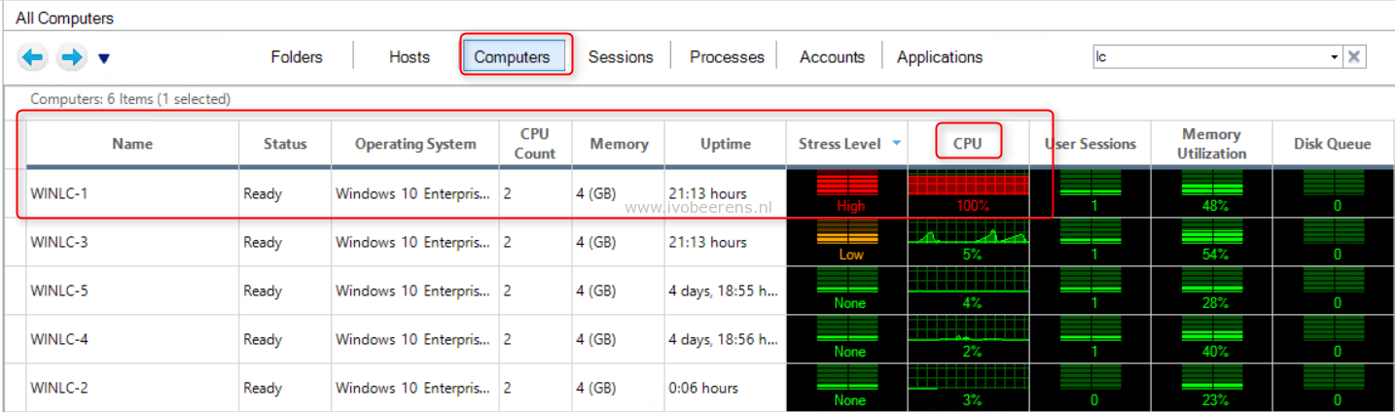Sort by Operating System column
Screen dimensions: 1395x412
pyautogui.click(x=415, y=144)
